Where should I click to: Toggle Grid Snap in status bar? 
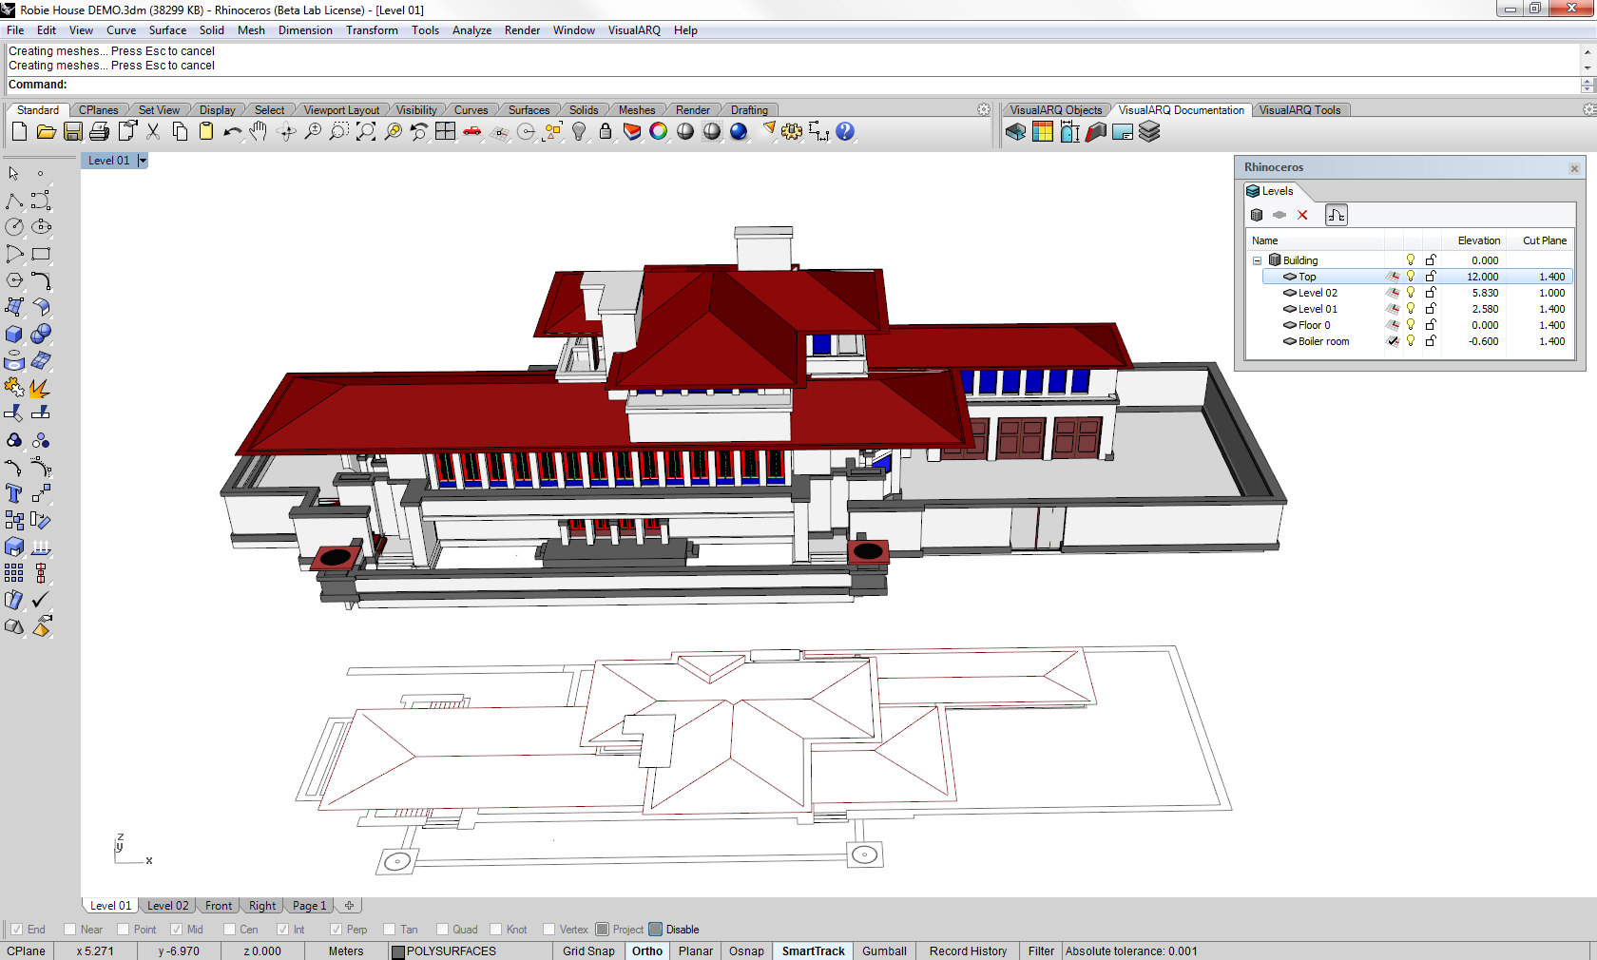(x=588, y=950)
